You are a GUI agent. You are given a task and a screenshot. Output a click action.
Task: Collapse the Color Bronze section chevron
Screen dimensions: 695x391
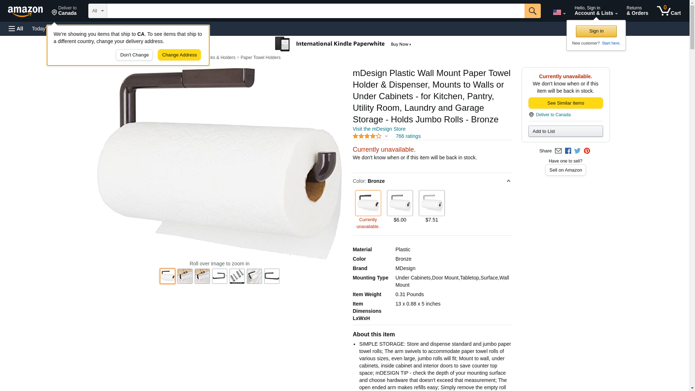508,181
